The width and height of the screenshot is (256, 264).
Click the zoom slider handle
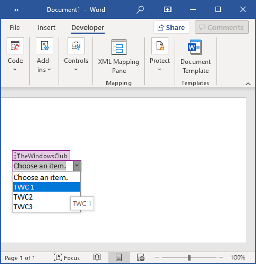(x=189, y=258)
